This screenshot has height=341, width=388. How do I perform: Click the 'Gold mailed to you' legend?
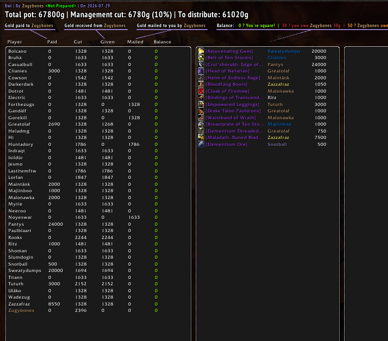click(171, 26)
